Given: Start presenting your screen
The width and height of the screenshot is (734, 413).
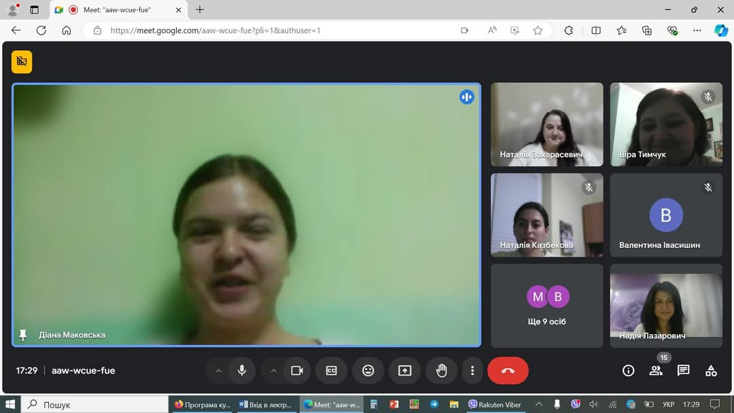Looking at the screenshot, I should coord(405,370).
